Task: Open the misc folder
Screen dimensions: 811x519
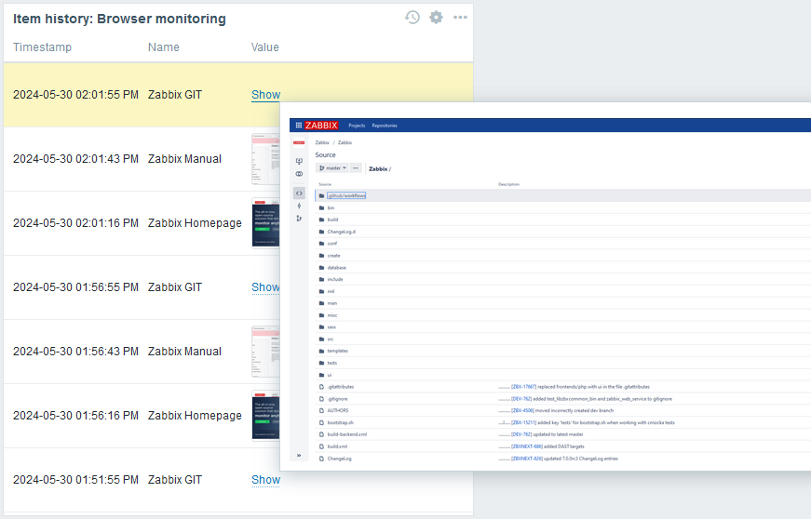Action: point(332,315)
